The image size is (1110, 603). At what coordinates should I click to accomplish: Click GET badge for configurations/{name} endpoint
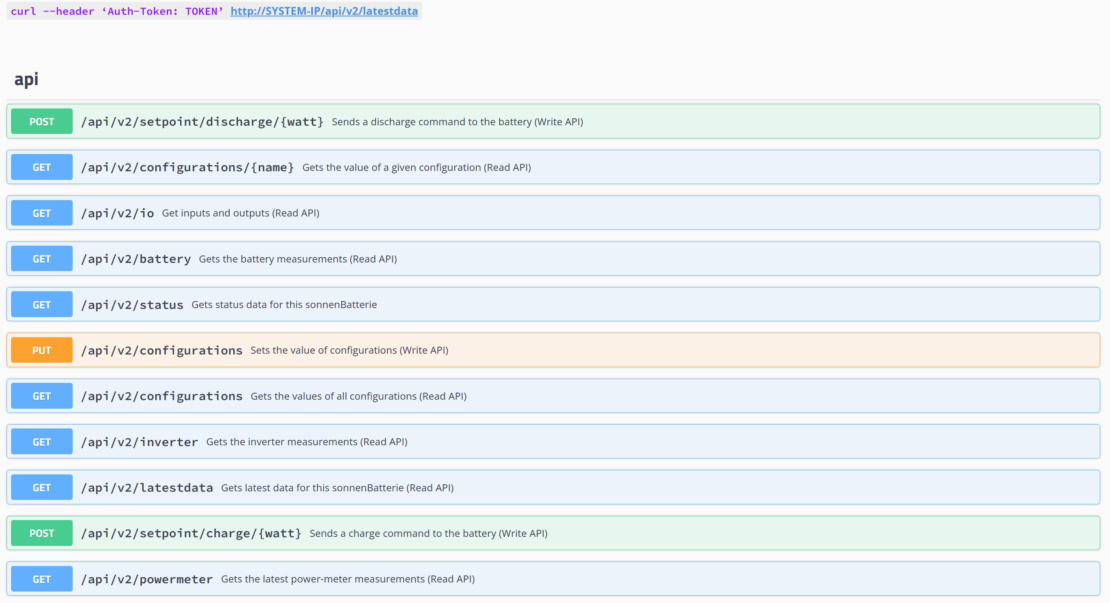tap(42, 167)
